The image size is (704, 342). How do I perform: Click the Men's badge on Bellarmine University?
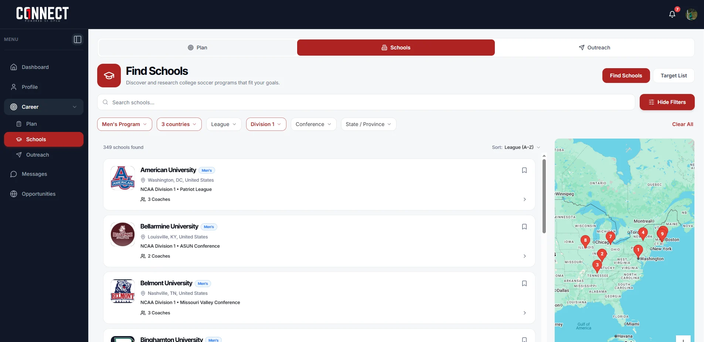click(209, 227)
